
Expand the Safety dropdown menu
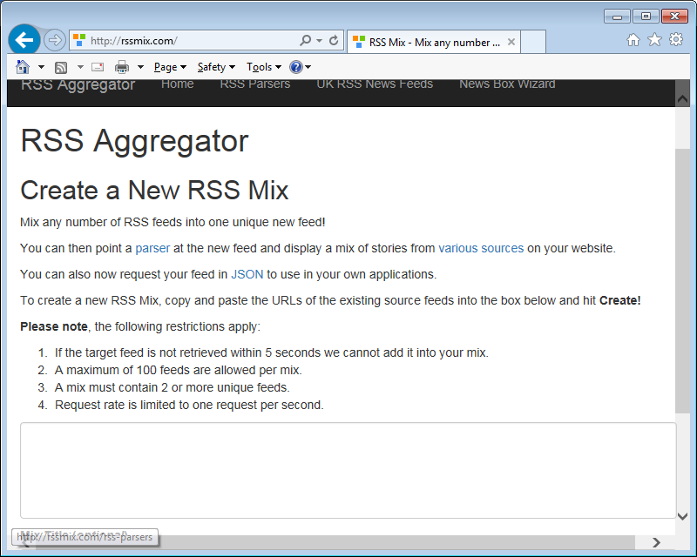point(216,67)
